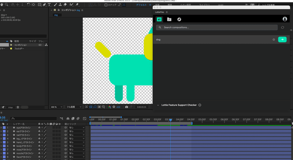The width and height of the screenshot is (293, 160).
Task: Delete selected project item with trash icon
Action: coord(18,107)
